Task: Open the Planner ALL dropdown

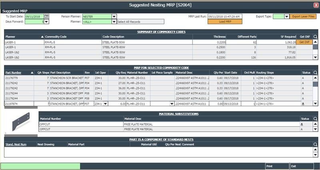Action: (114, 22)
